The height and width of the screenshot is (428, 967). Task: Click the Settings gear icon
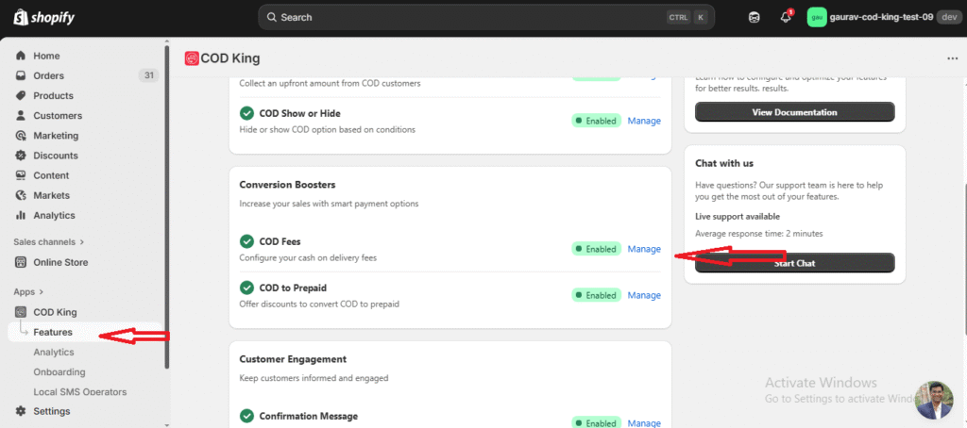[21, 411]
